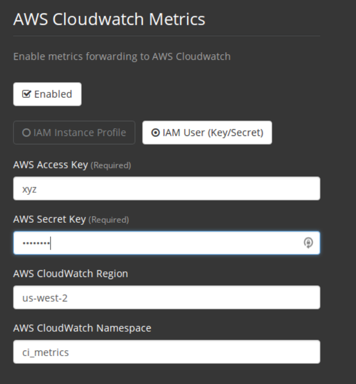Viewport: 356px width, 384px height.
Task: Focus the AWS Access Key input field
Action: pos(166,189)
